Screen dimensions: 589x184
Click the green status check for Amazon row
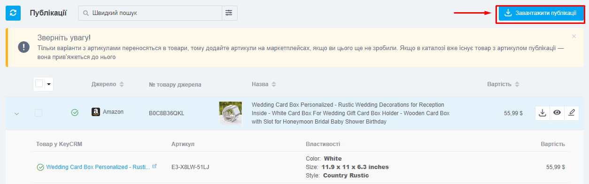(75, 112)
